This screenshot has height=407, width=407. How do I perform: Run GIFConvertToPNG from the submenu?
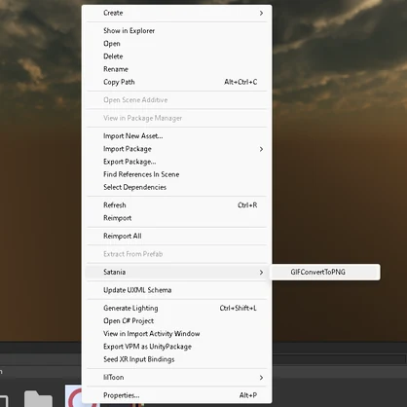(x=325, y=272)
